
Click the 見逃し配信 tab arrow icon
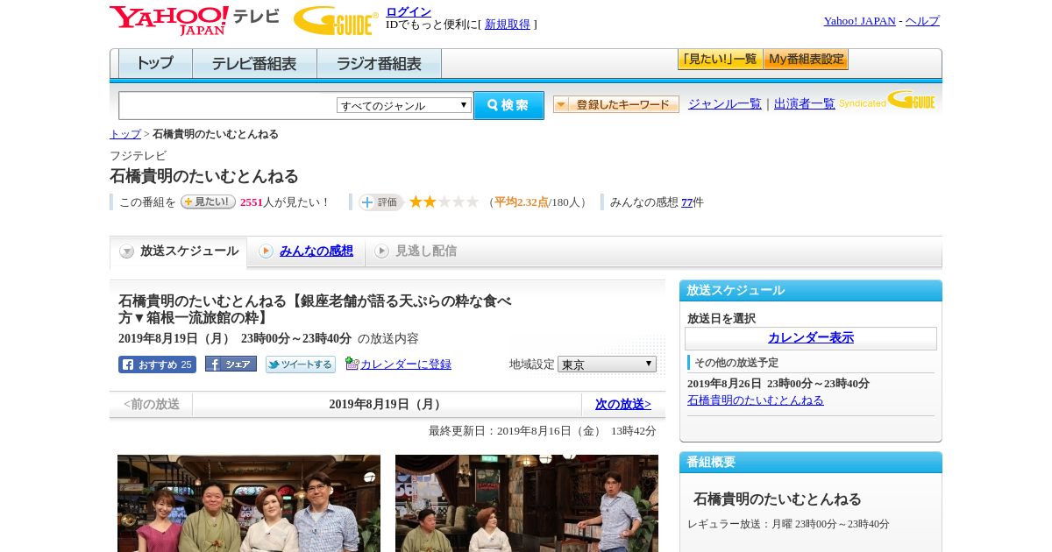pos(381,251)
